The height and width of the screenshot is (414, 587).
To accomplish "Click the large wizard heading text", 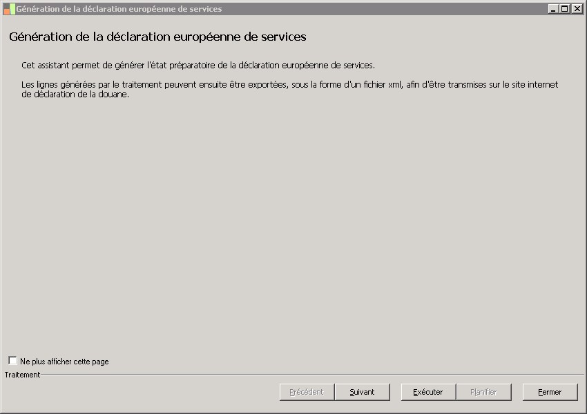I will [157, 37].
